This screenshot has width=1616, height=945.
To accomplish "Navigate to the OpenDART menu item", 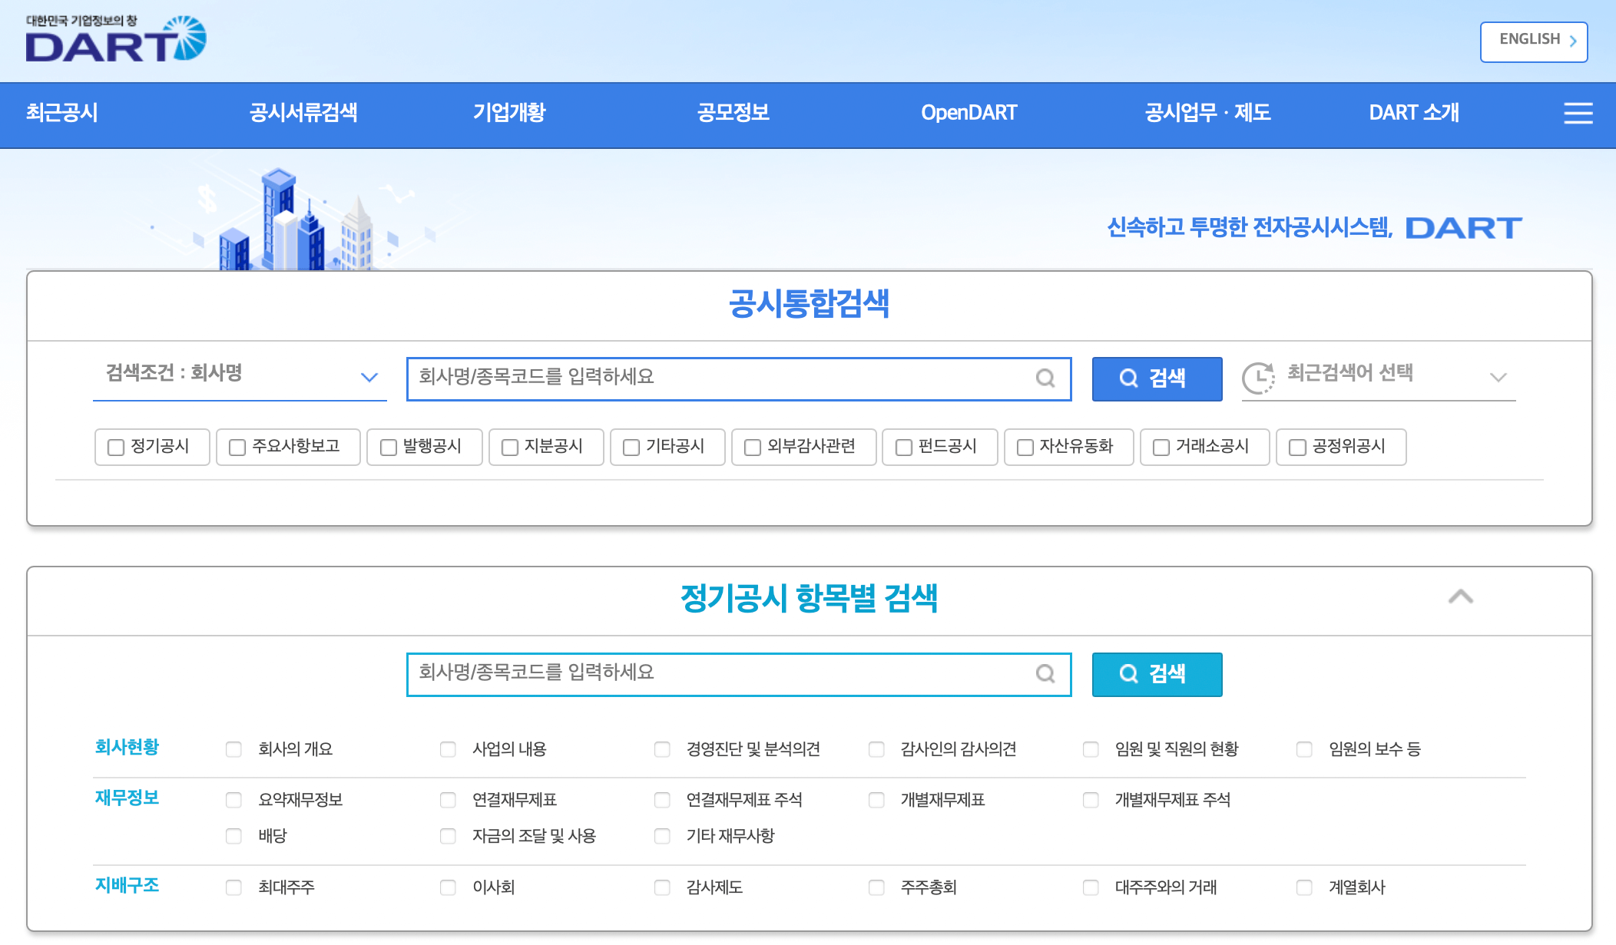I will [969, 114].
